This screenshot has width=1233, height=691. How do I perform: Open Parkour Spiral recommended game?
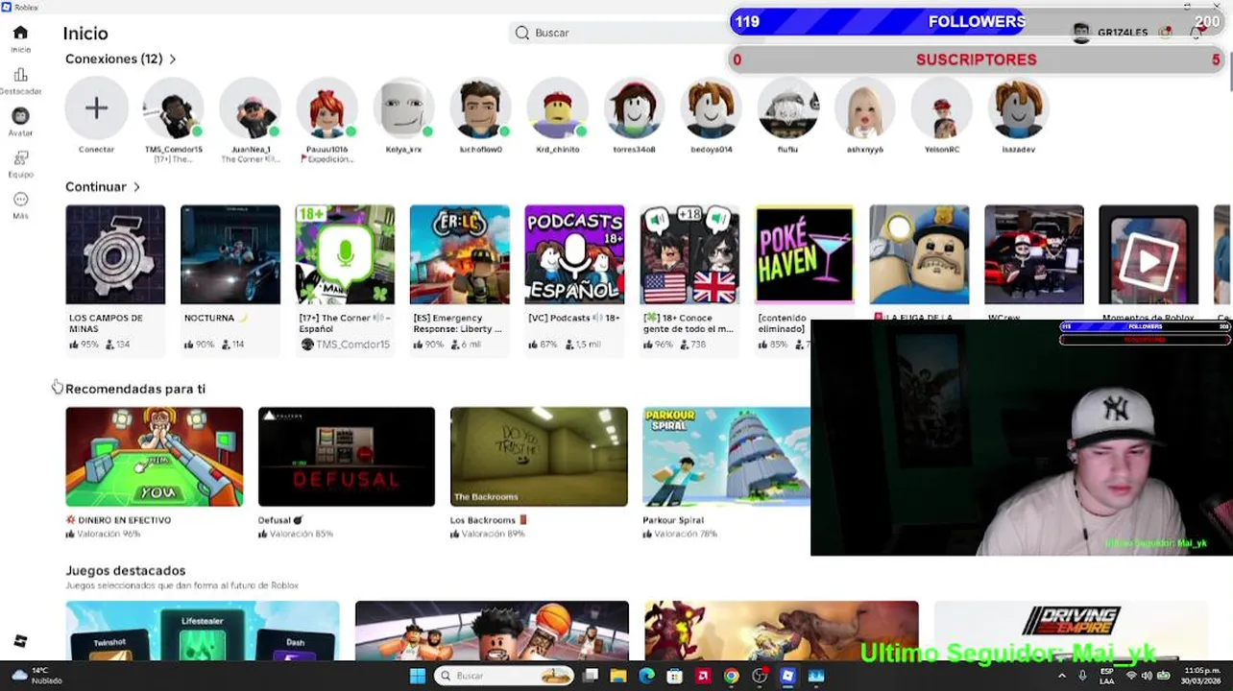tap(727, 457)
